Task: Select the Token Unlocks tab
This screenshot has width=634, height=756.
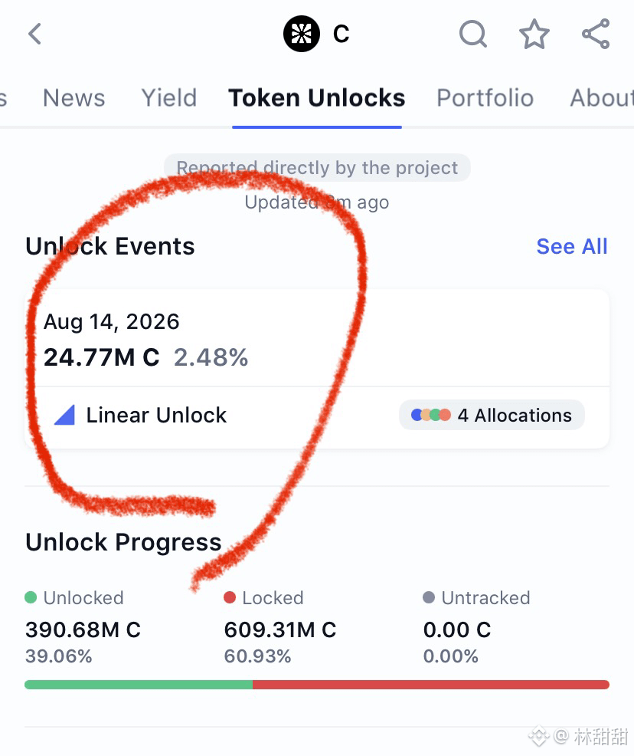Action: (x=317, y=98)
